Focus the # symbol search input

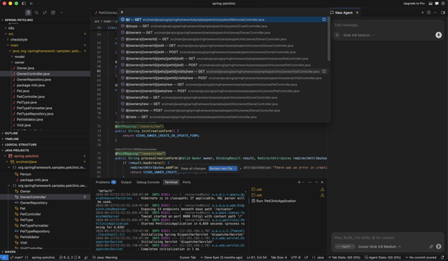pos(223,13)
